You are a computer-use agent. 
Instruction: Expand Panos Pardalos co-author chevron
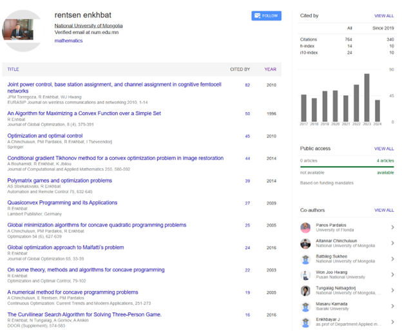tap(392, 227)
